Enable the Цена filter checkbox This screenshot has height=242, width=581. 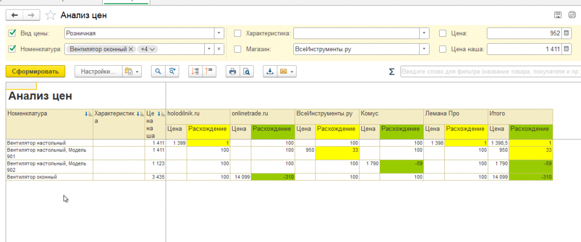[443, 33]
